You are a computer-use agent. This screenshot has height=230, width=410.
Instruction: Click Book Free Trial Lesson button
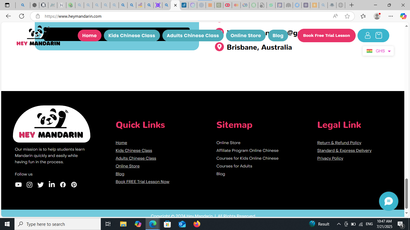pyautogui.click(x=327, y=35)
